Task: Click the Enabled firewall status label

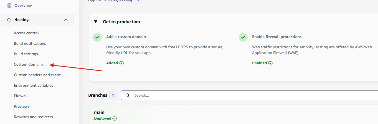Action: pyautogui.click(x=259, y=63)
